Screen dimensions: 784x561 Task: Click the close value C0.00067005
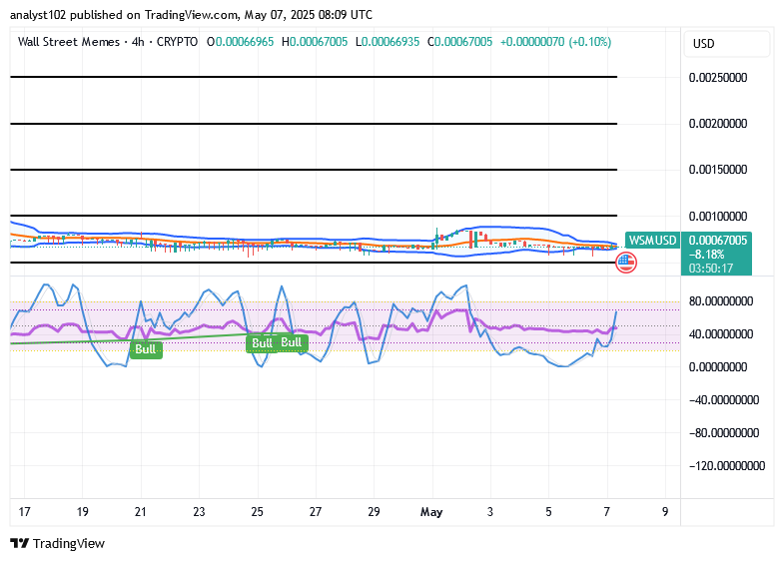(460, 42)
